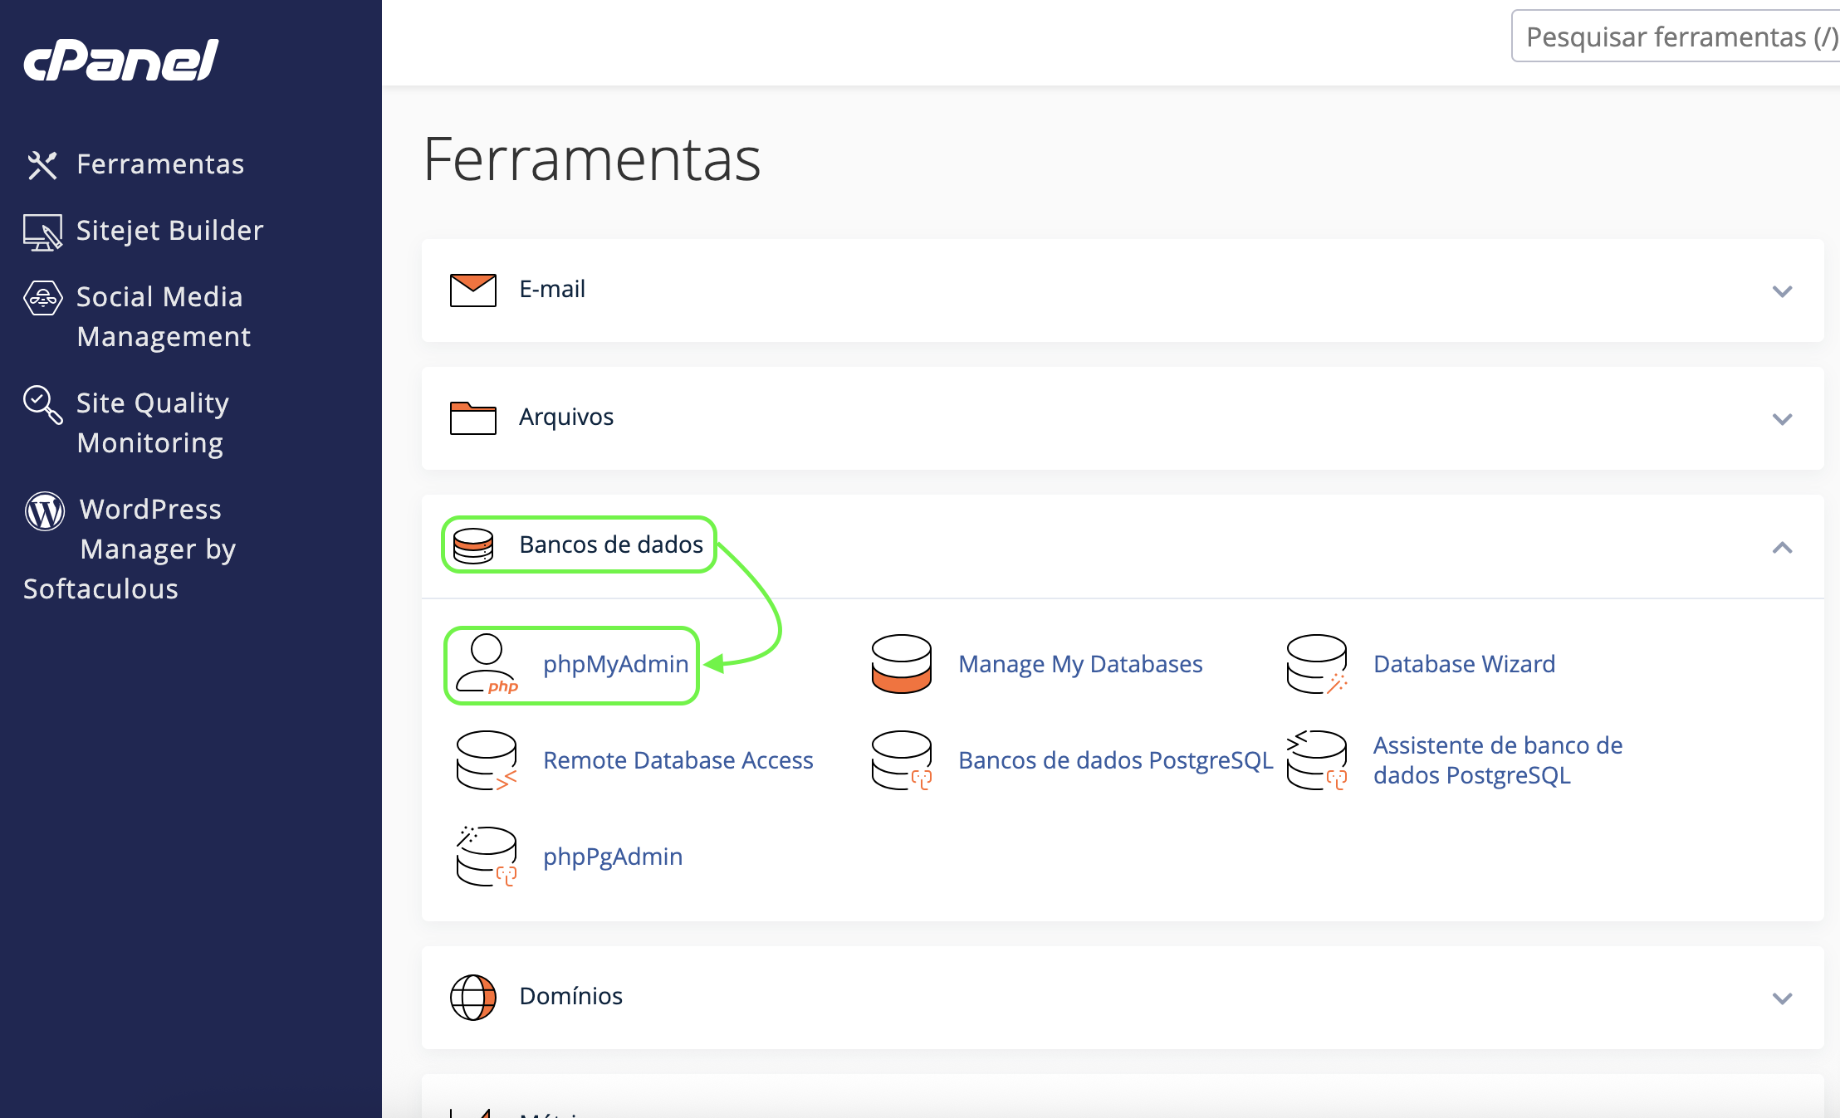The height and width of the screenshot is (1118, 1840).
Task: Click the WordPress logo icon in sidebar
Action: 45,510
